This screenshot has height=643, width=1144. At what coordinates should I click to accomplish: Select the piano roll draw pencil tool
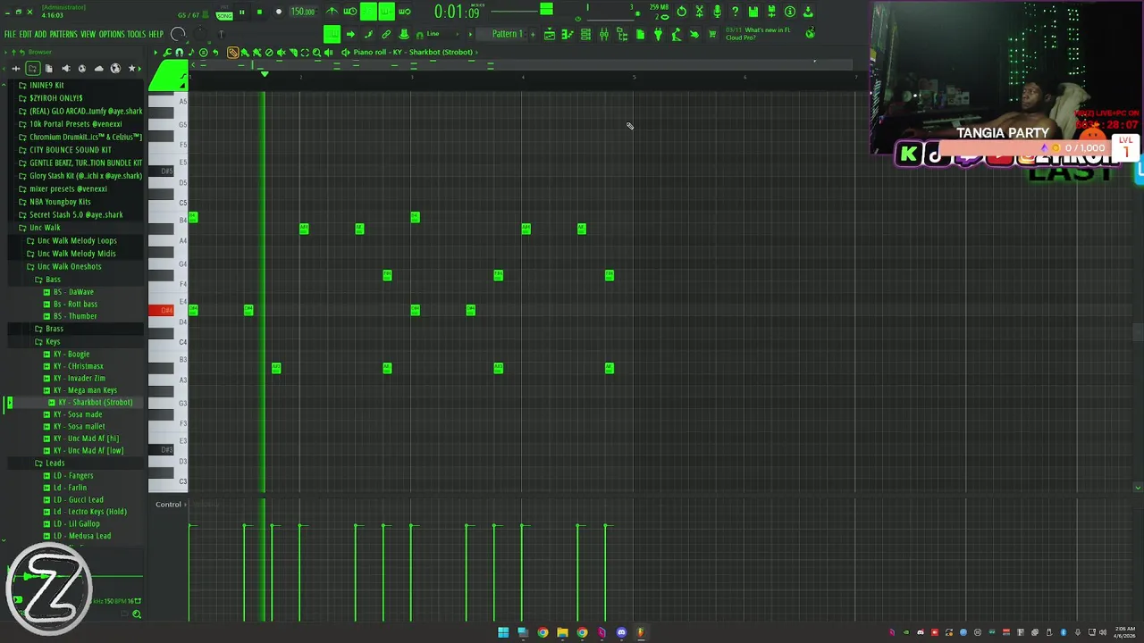pyautogui.click(x=232, y=52)
